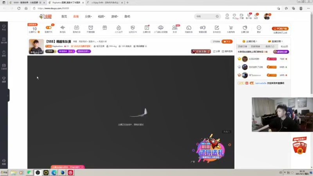Click the red claim count banner
This screenshot has height=176, width=313.
201,51
